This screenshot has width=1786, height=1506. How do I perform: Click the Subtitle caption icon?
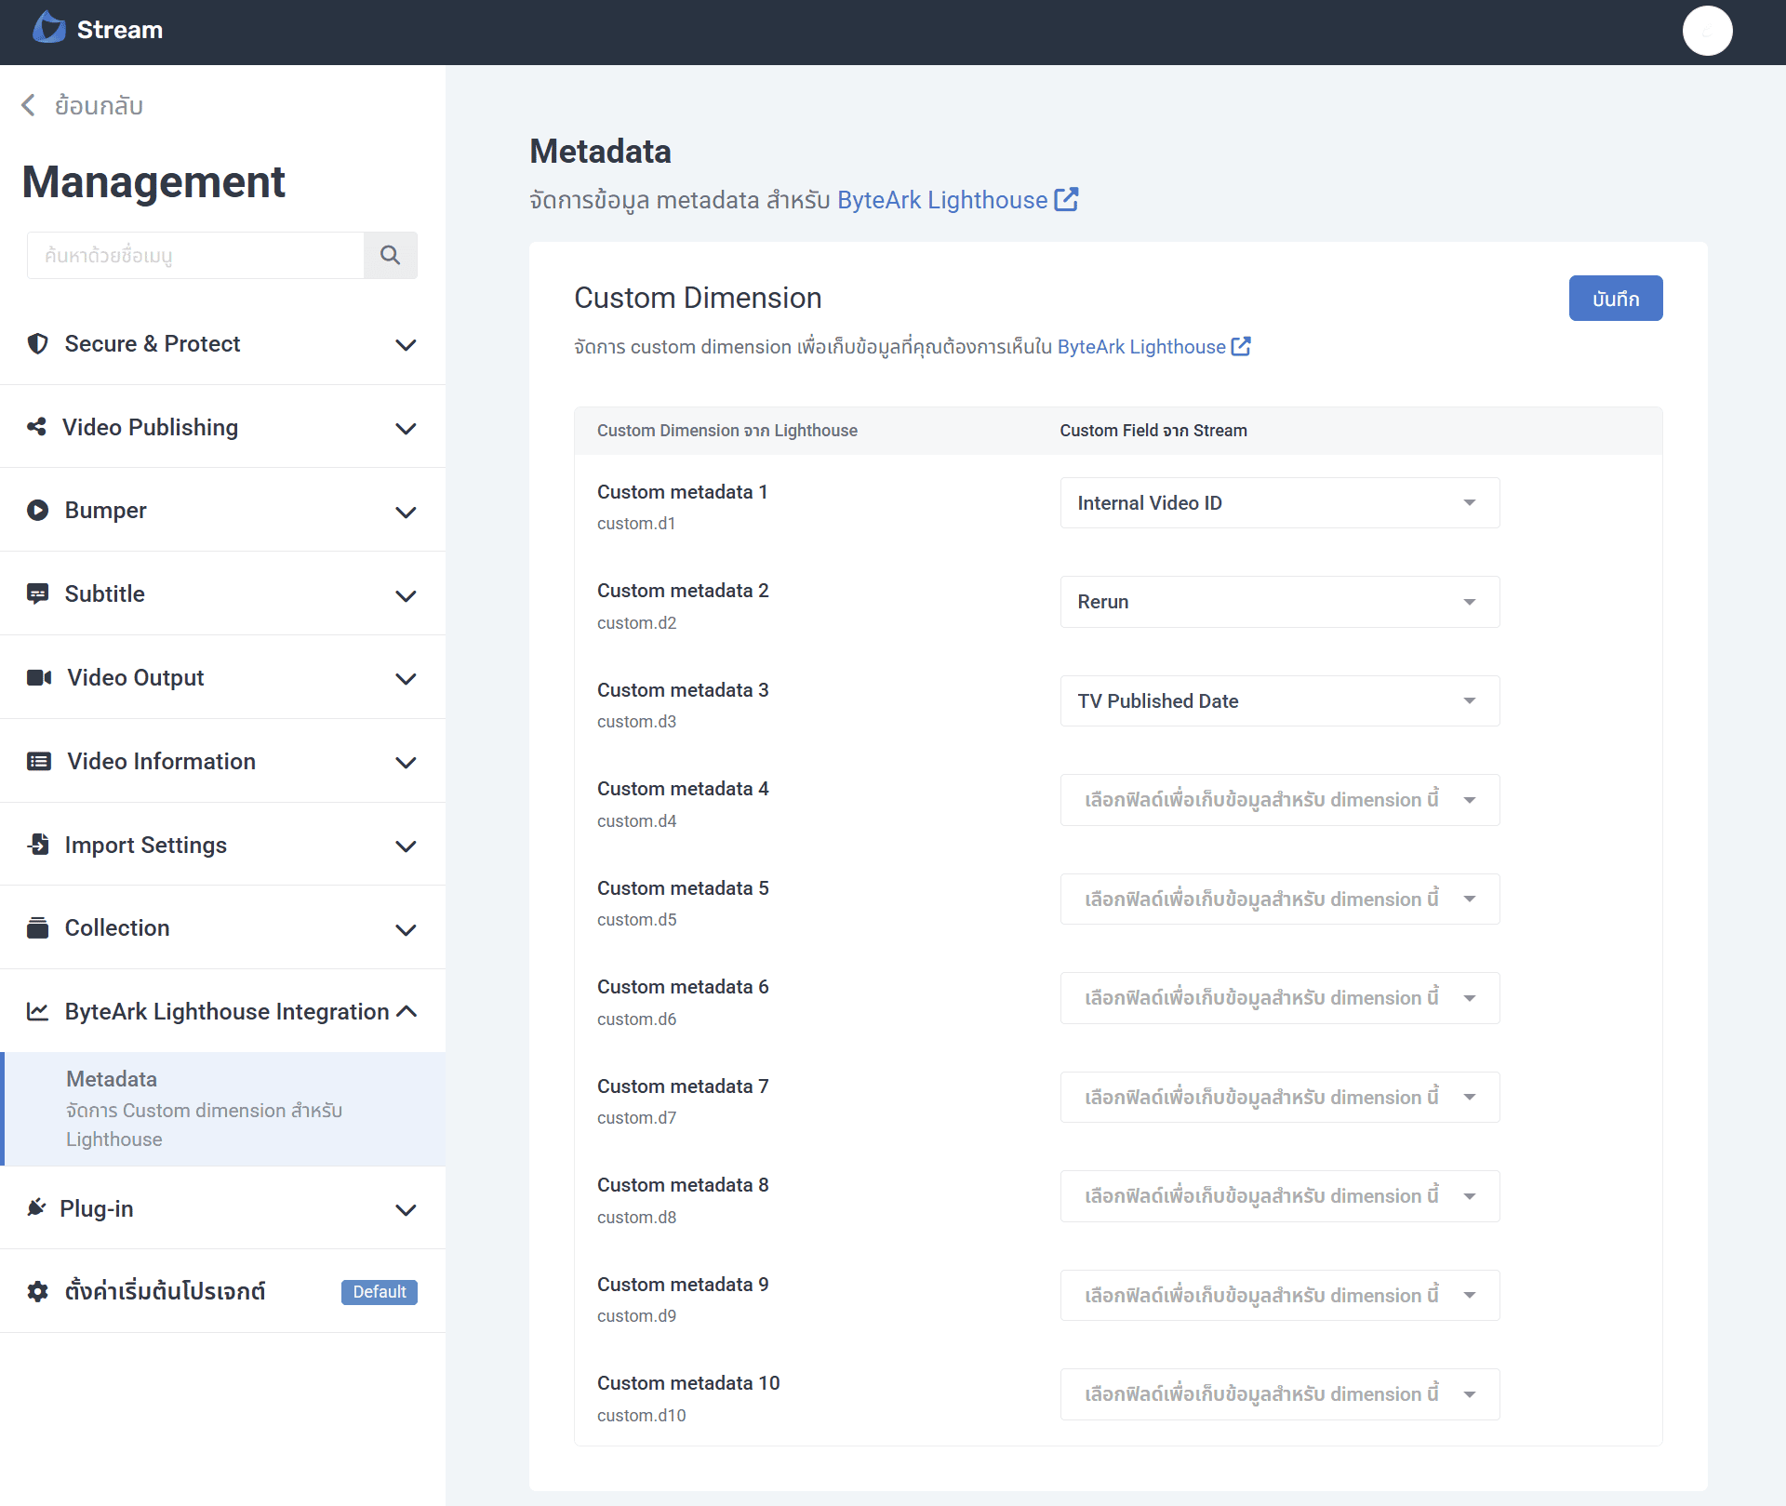tap(37, 593)
